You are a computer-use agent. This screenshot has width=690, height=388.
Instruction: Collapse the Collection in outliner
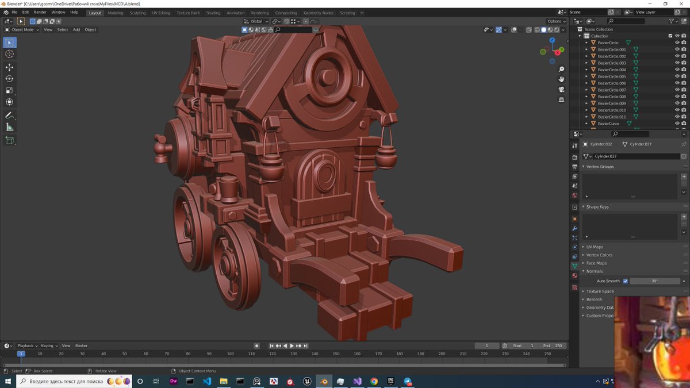(x=580, y=36)
